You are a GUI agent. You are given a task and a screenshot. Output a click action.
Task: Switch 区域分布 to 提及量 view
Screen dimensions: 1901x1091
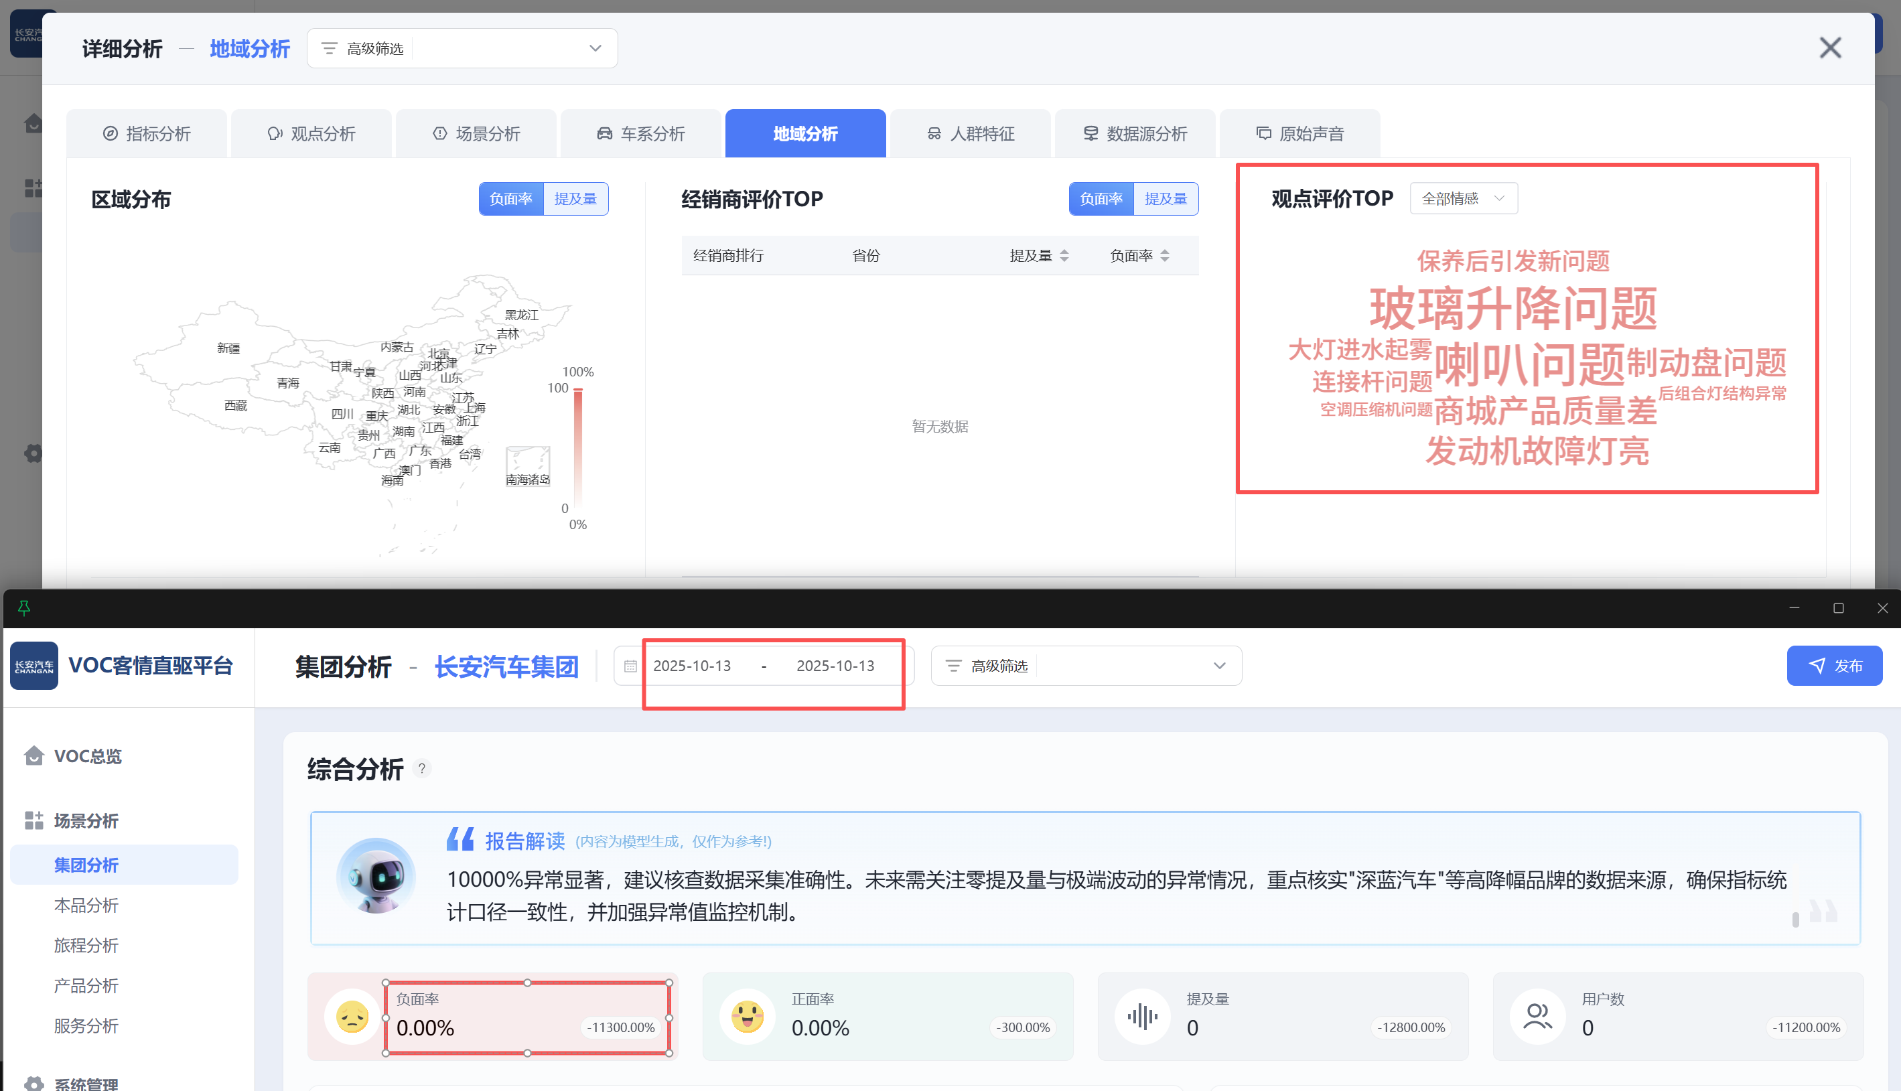(575, 198)
